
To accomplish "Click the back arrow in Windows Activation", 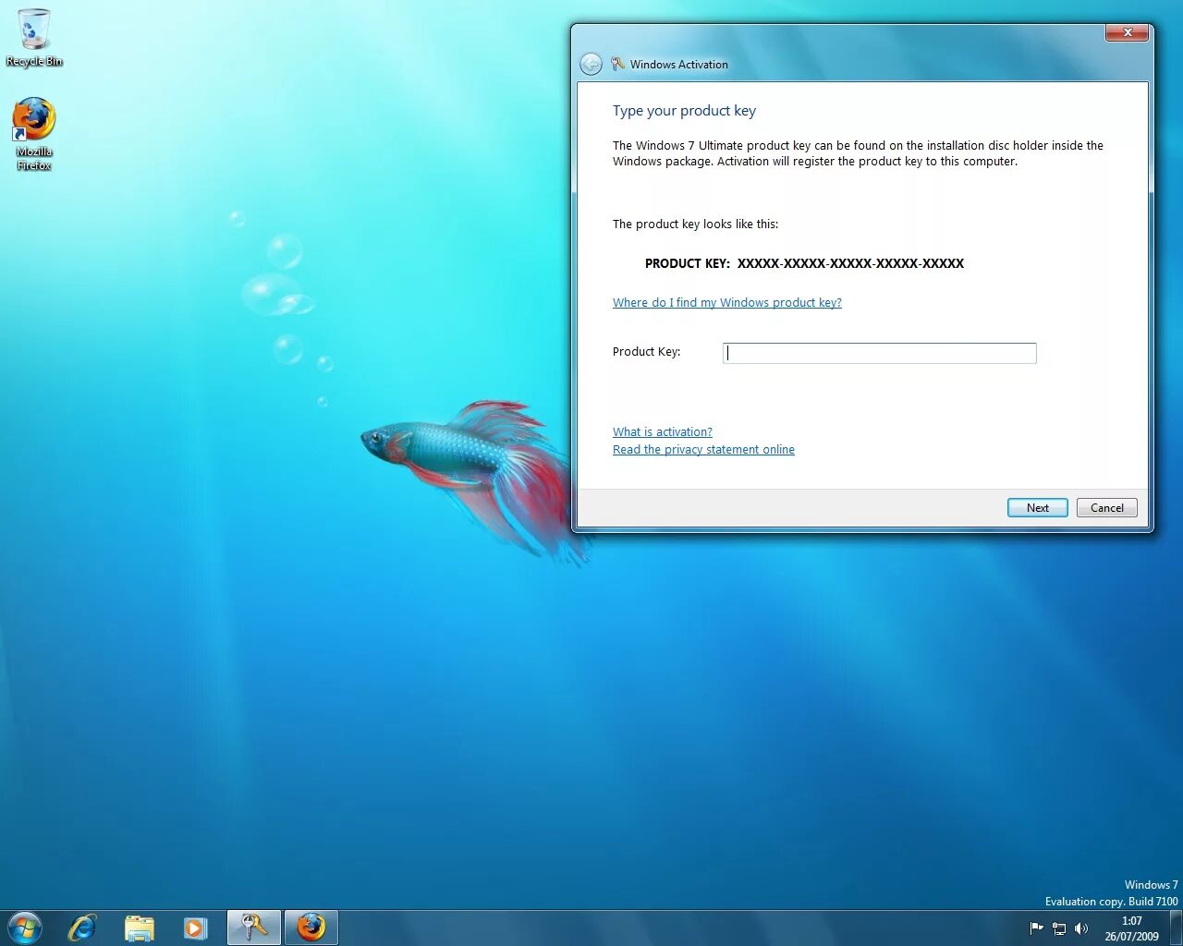I will click(x=591, y=64).
